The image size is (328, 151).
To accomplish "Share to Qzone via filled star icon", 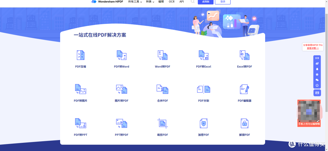I will click(x=317, y=74).
